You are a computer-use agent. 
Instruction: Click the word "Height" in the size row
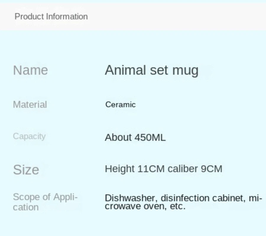coord(120,169)
